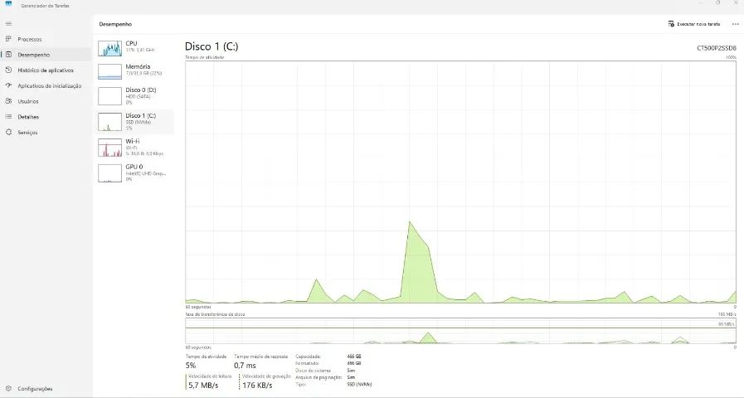
Task: Open Detalhes page
Action: [45, 117]
